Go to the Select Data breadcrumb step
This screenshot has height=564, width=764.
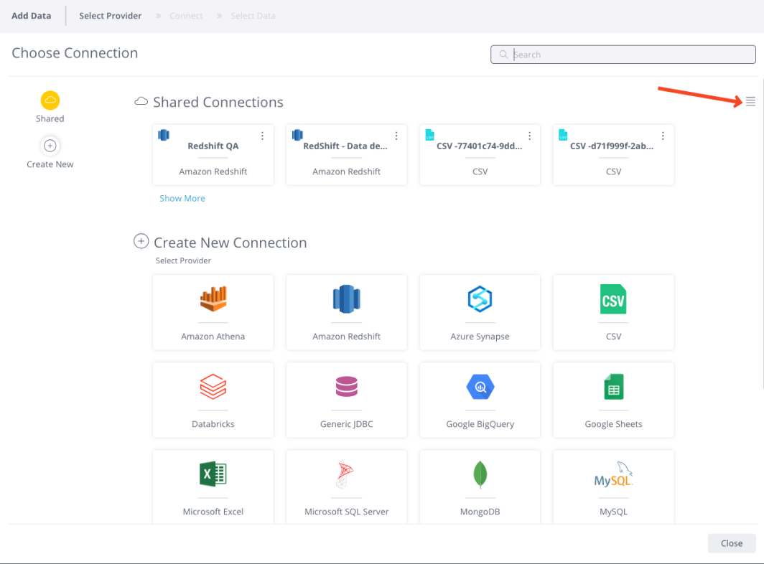(253, 16)
